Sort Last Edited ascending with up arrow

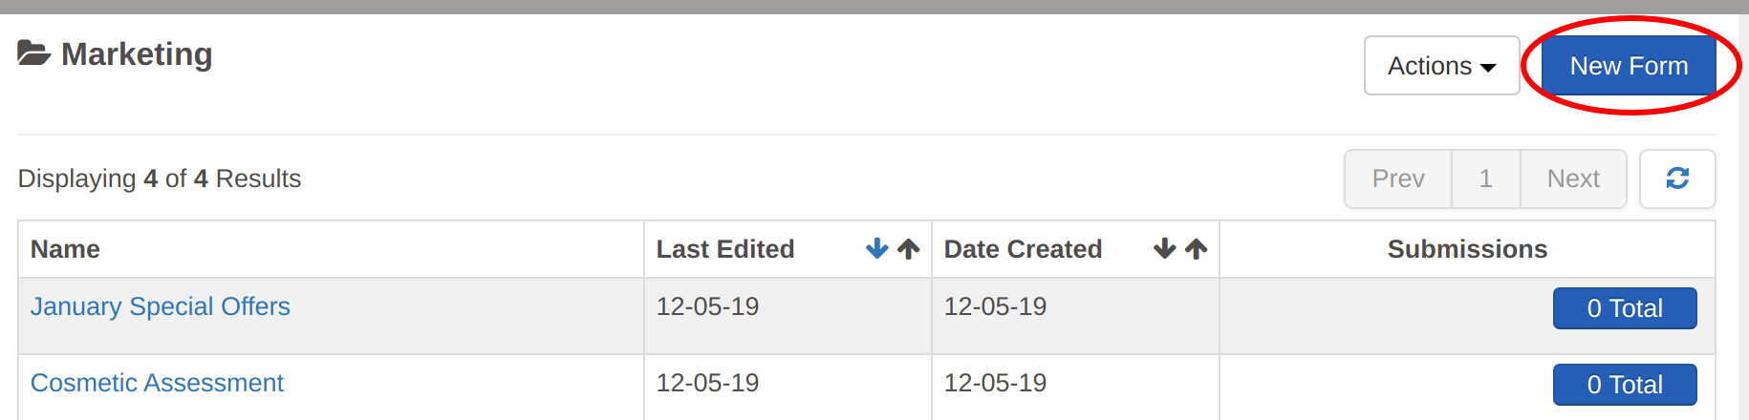tap(909, 249)
